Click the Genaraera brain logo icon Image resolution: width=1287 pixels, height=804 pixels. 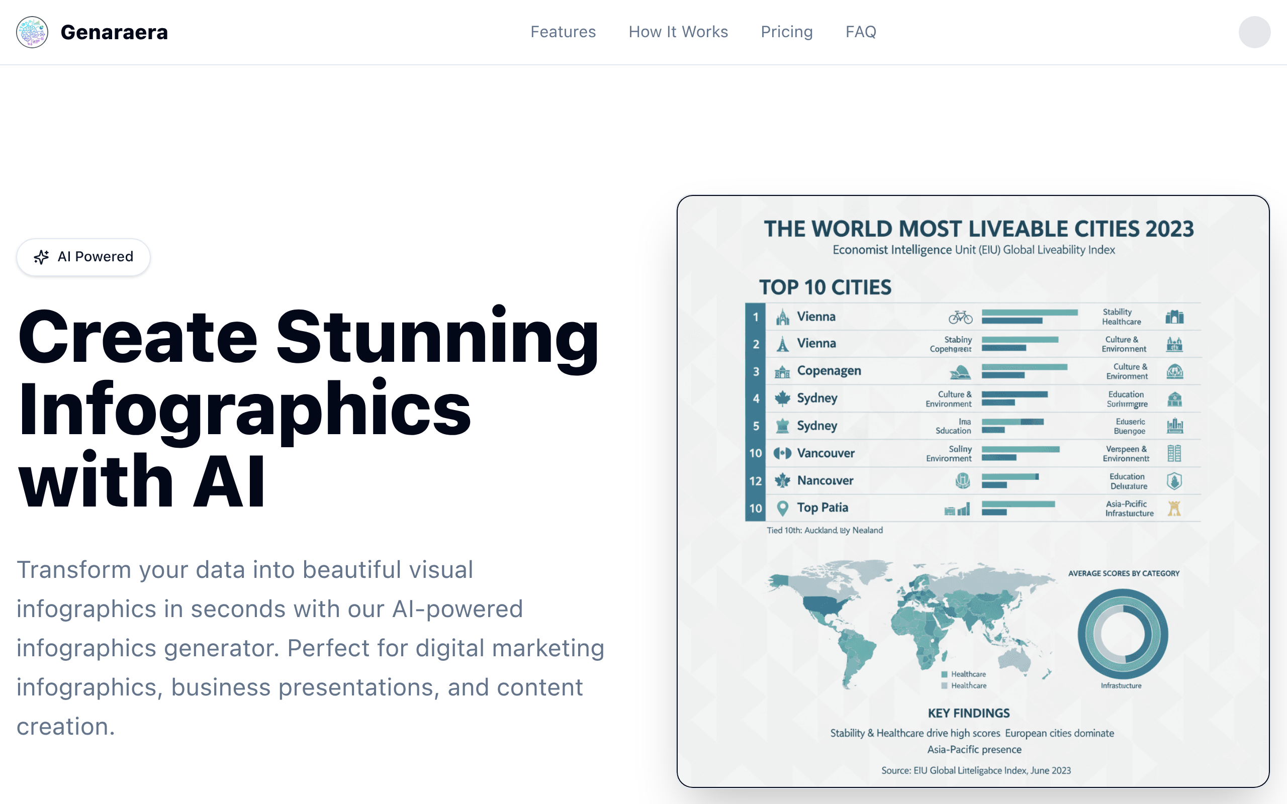coord(32,32)
